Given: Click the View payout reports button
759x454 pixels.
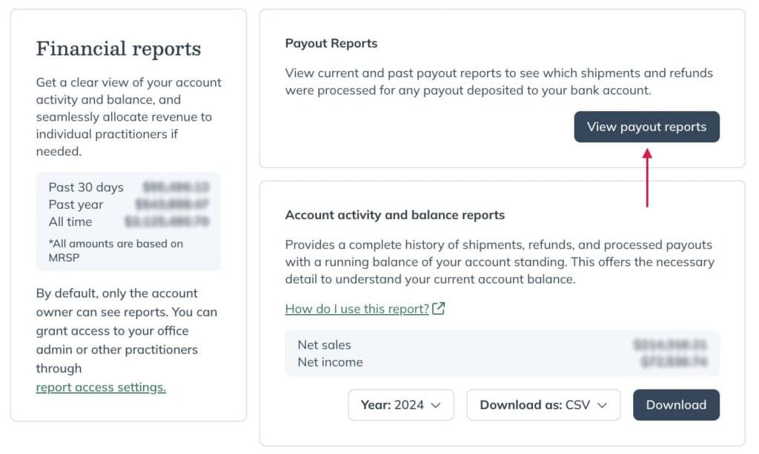Looking at the screenshot, I should click(x=646, y=127).
